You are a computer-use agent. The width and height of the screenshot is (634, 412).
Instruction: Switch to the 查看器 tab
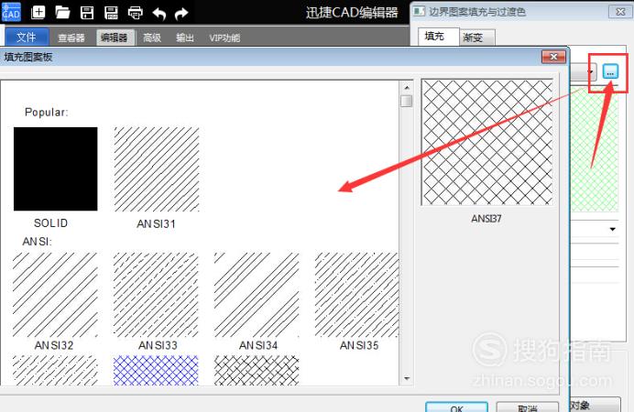[x=71, y=38]
